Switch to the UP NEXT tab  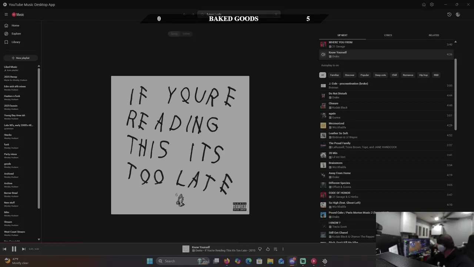(342, 35)
